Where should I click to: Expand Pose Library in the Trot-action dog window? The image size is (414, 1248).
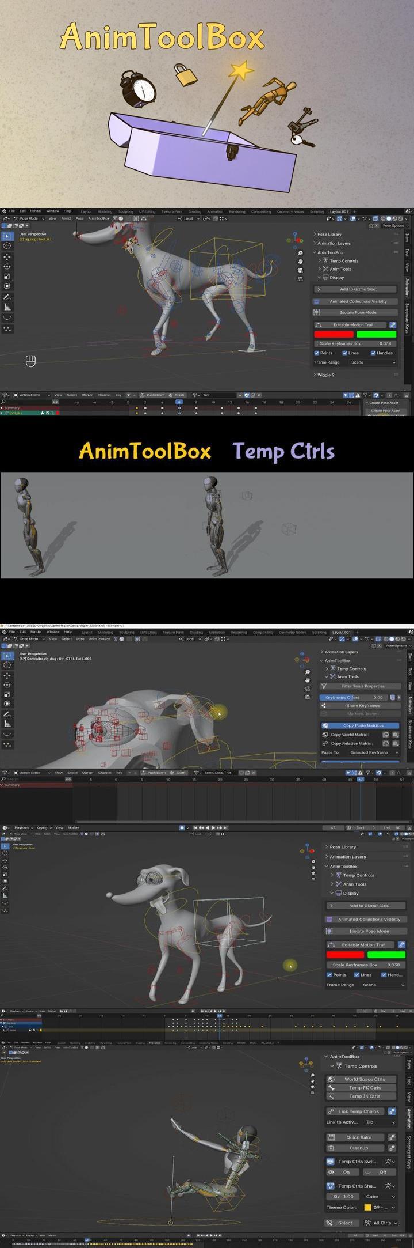tap(329, 235)
